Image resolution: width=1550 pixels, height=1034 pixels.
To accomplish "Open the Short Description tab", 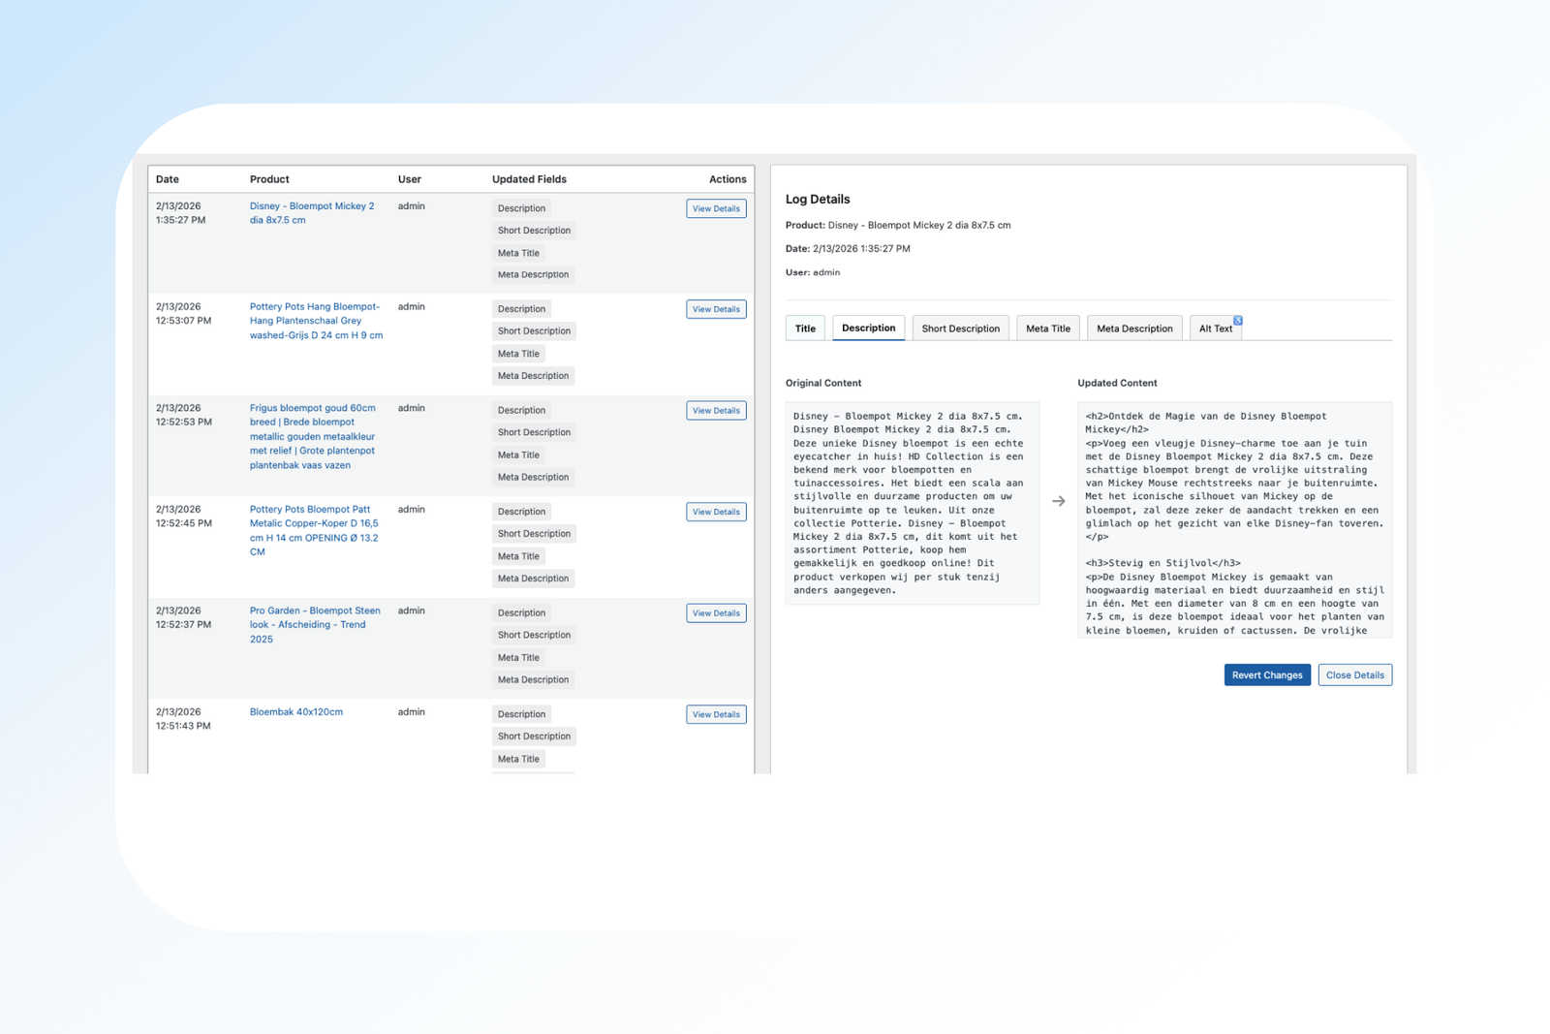I will click(x=960, y=329).
